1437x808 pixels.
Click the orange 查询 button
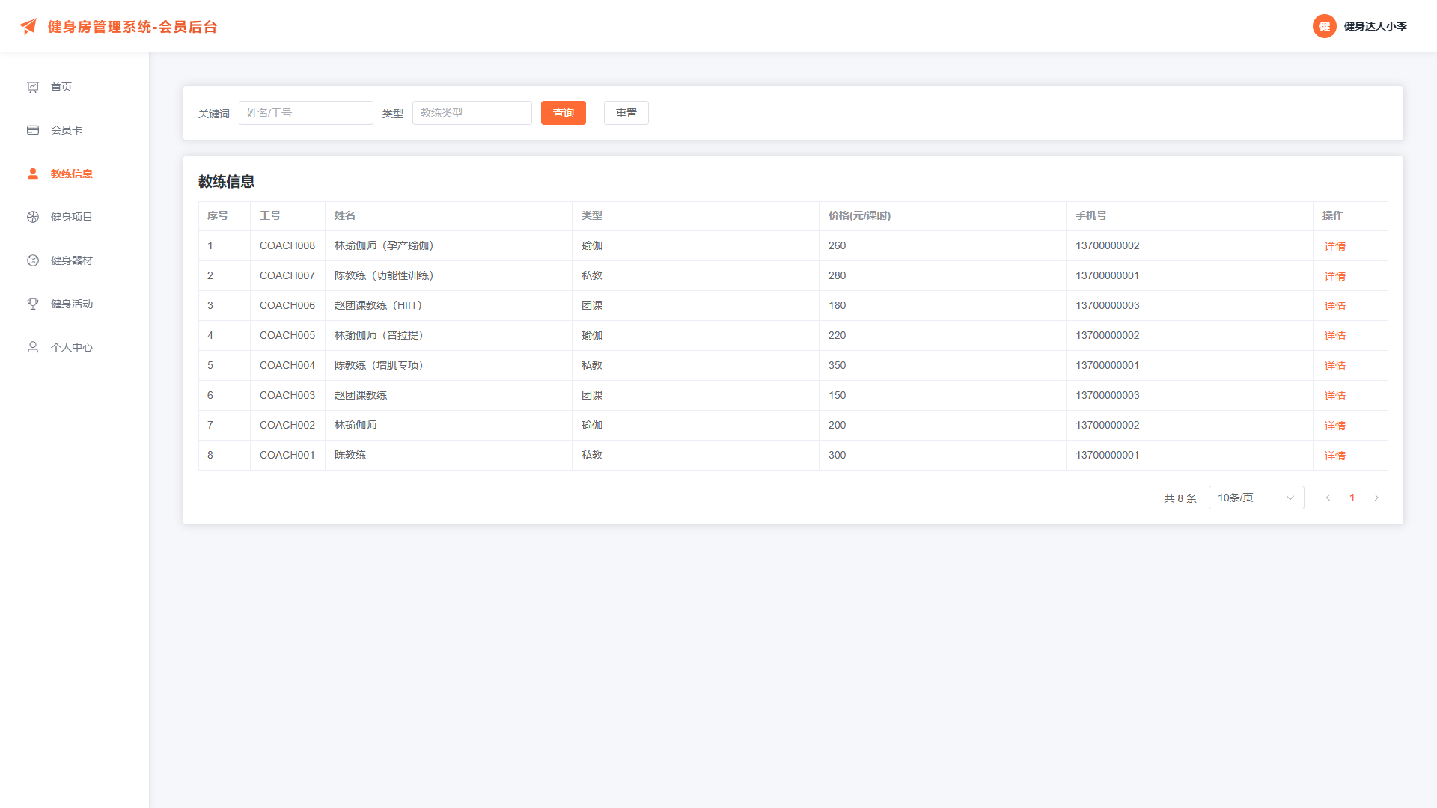(x=563, y=113)
